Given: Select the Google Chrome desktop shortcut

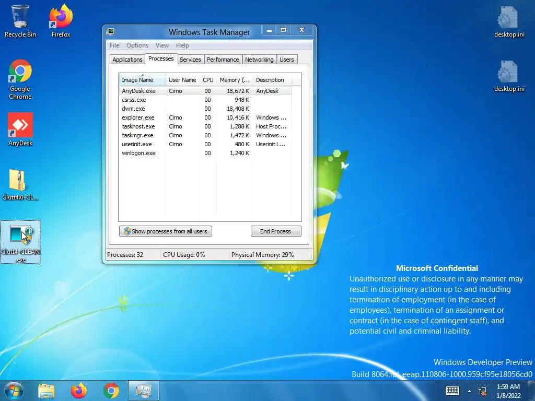Looking at the screenshot, I should coord(20,79).
